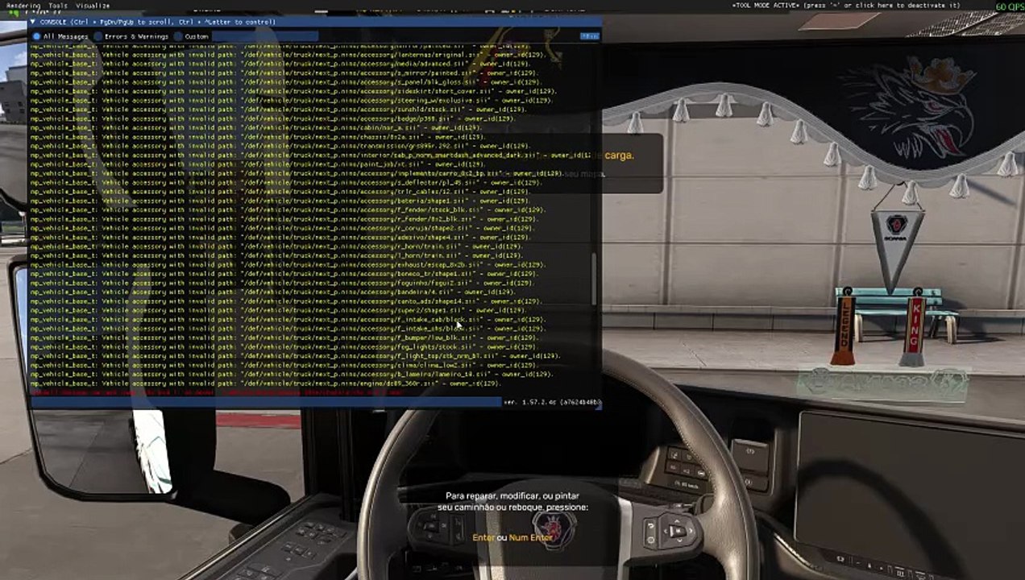This screenshot has width=1025, height=580.
Task: Select All Messages filter
Action: click(60, 36)
